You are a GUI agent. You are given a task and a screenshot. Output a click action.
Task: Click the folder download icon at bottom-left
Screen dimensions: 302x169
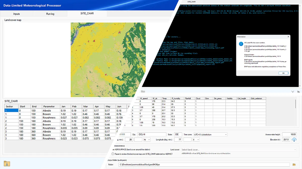(x=7, y=164)
